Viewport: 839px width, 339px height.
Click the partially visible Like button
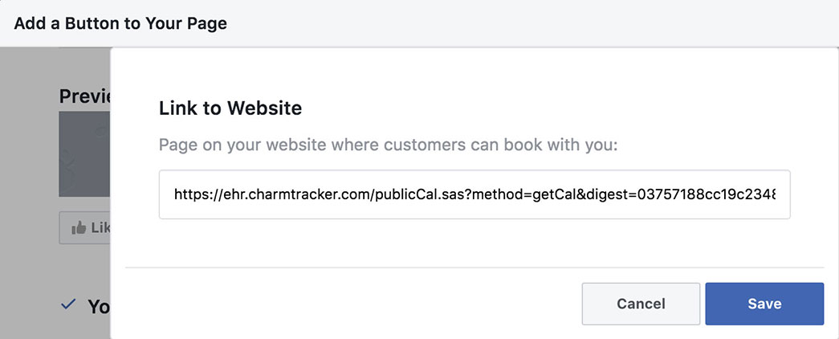85,228
